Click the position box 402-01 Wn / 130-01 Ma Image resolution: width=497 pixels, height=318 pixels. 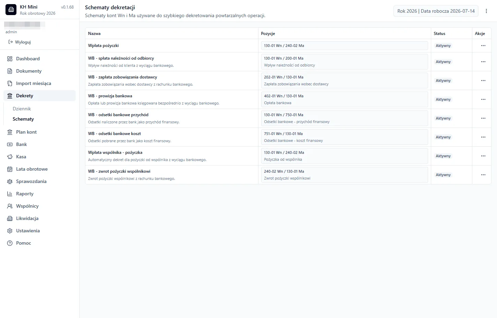pyautogui.click(x=344, y=99)
